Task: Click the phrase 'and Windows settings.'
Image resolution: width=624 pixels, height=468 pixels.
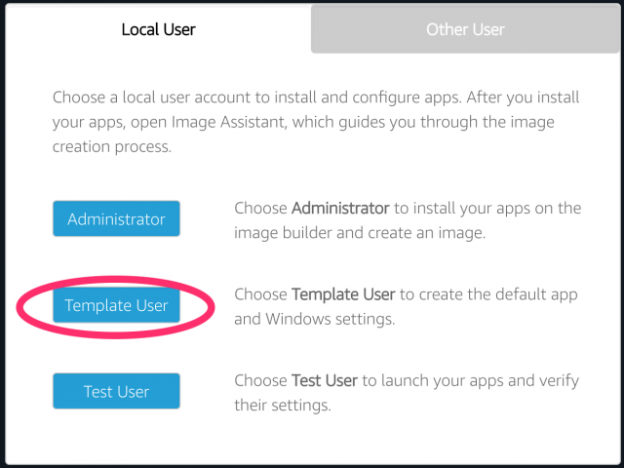Action: [314, 319]
